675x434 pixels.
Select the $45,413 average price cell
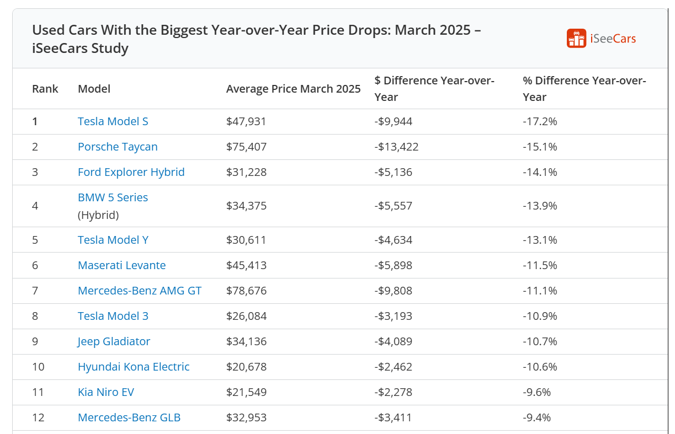[x=246, y=265]
